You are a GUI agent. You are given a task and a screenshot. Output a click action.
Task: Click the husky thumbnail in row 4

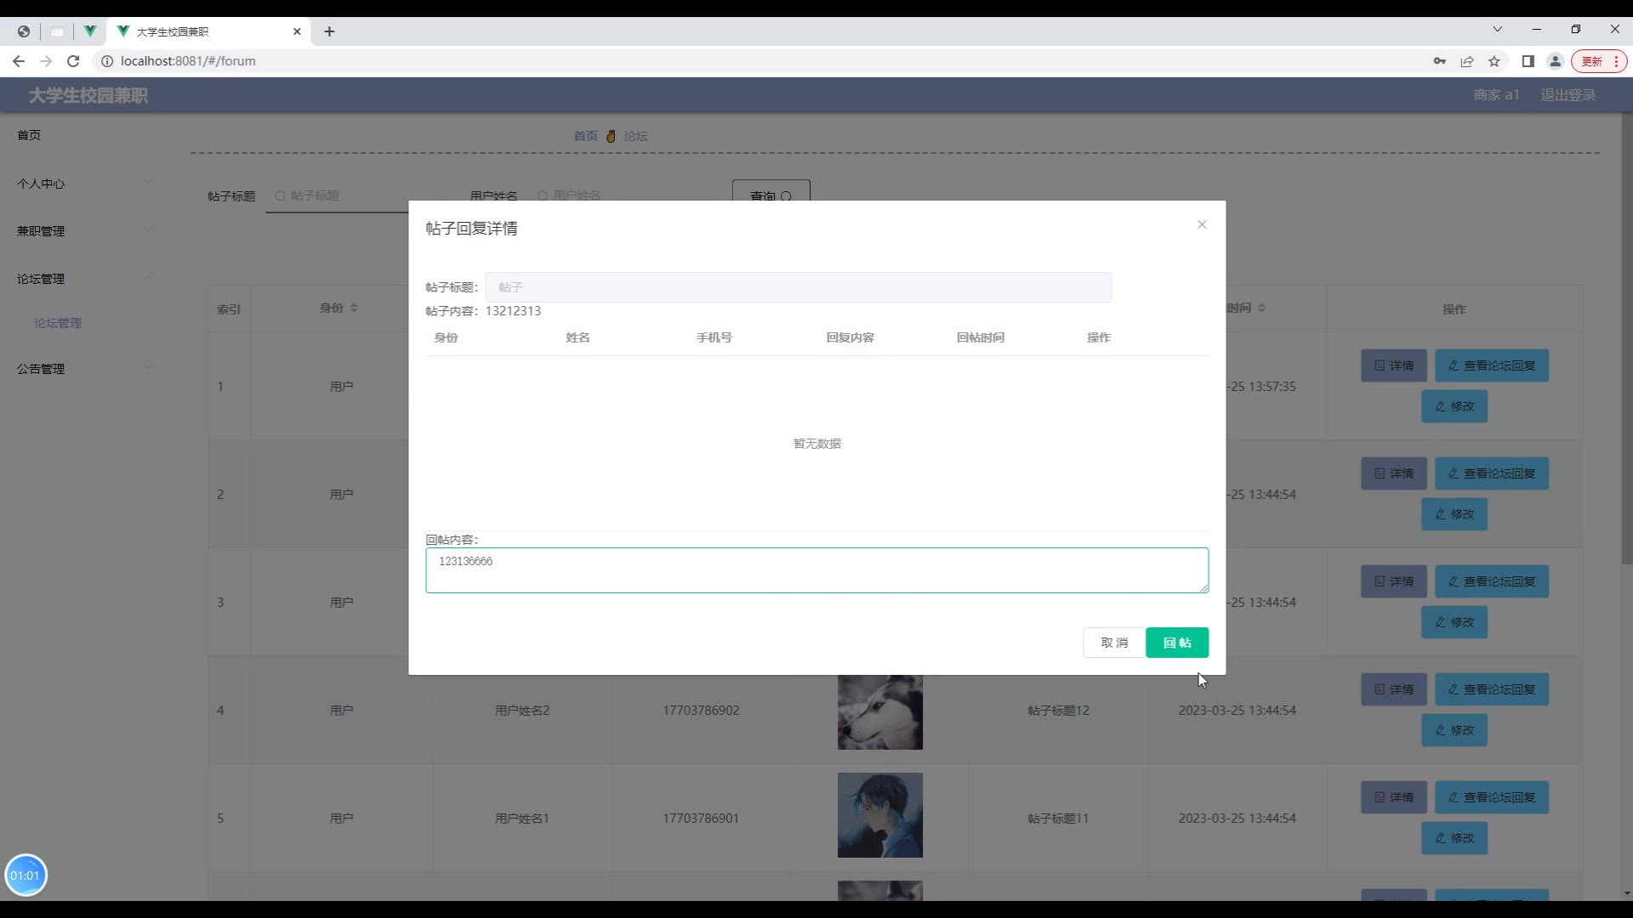point(879,711)
